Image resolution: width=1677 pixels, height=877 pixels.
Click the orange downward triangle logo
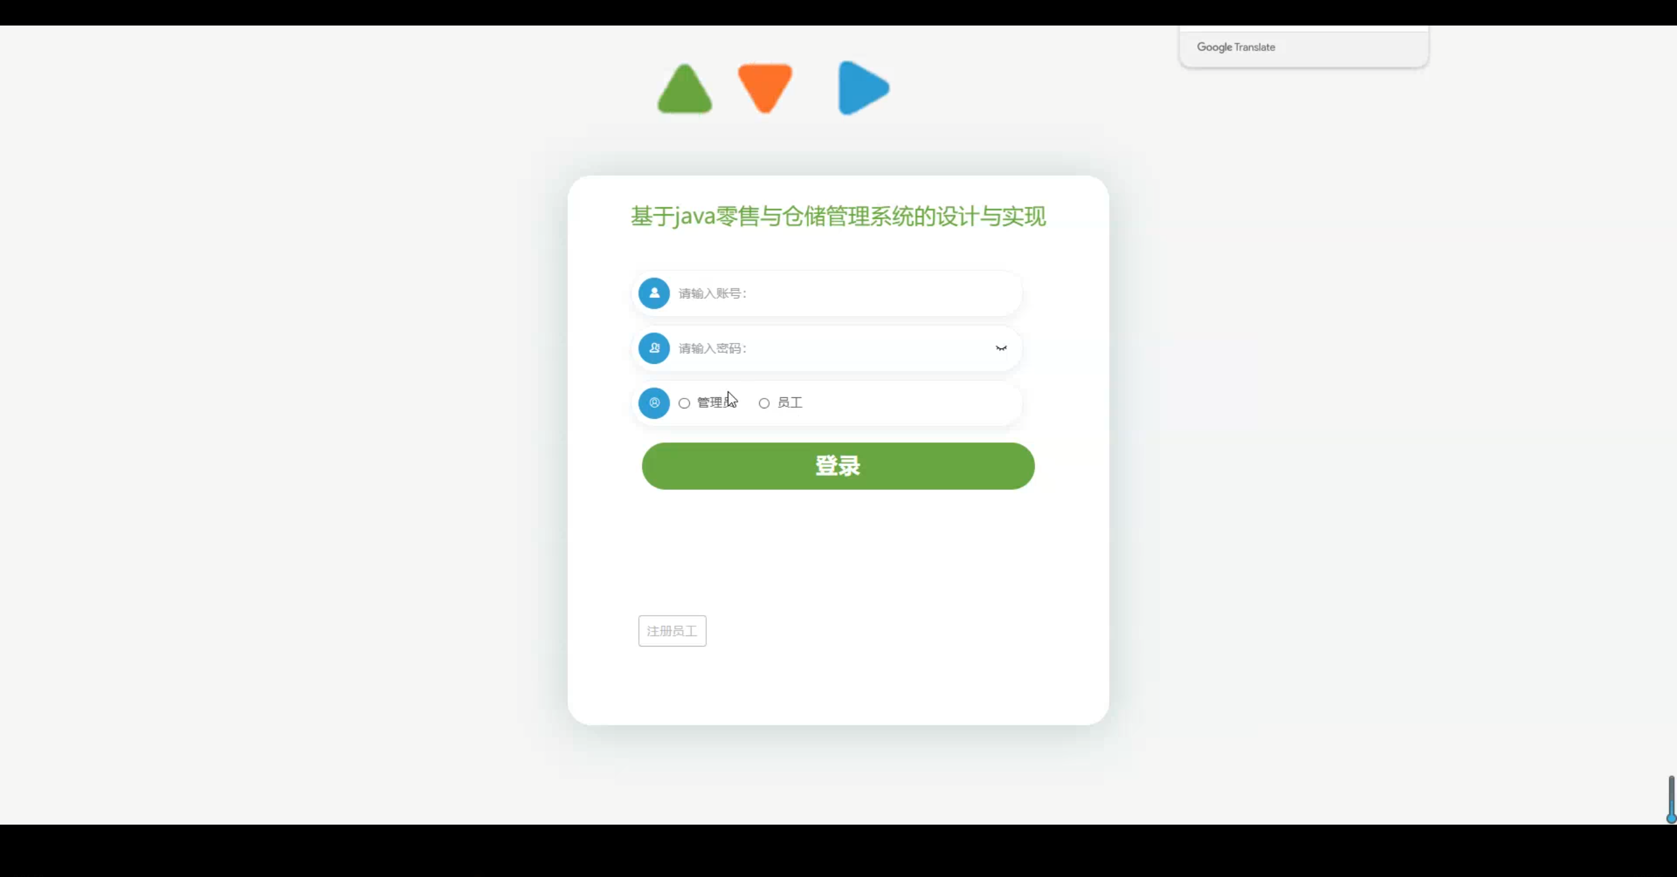point(764,85)
